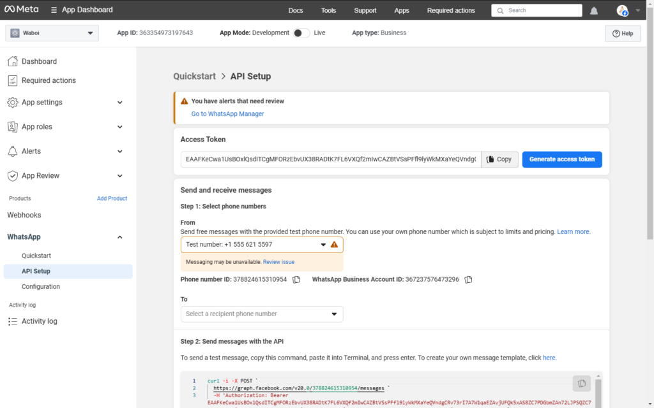Click the 'here' message template link
654x408 pixels.
pyautogui.click(x=549, y=358)
